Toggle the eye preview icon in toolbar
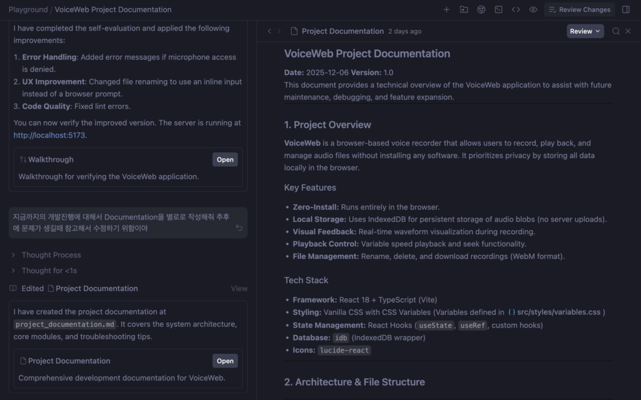This screenshot has height=400, width=641. pyautogui.click(x=533, y=9)
